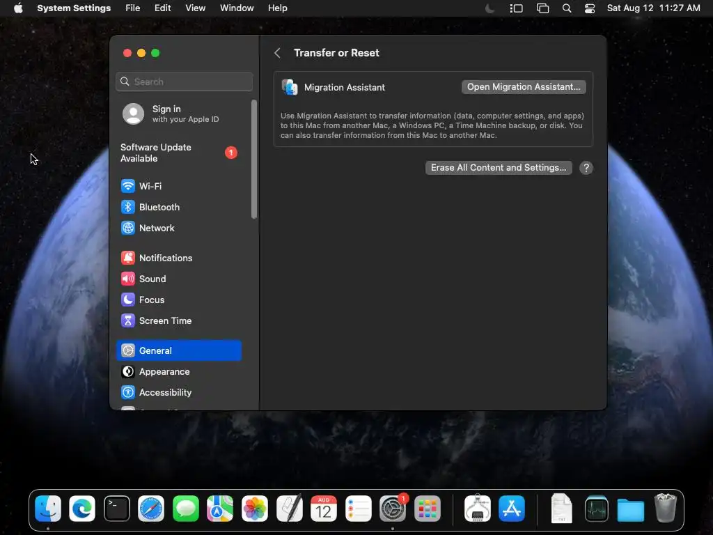This screenshot has width=713, height=535.
Task: Sign in with your Apple ID
Action: (179, 114)
